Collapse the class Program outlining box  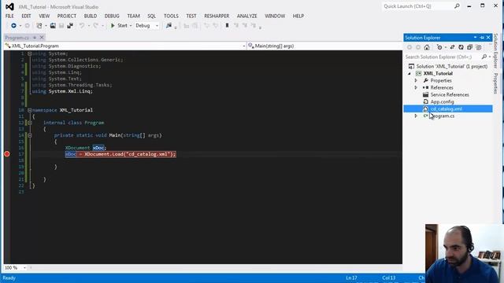(x=30, y=123)
